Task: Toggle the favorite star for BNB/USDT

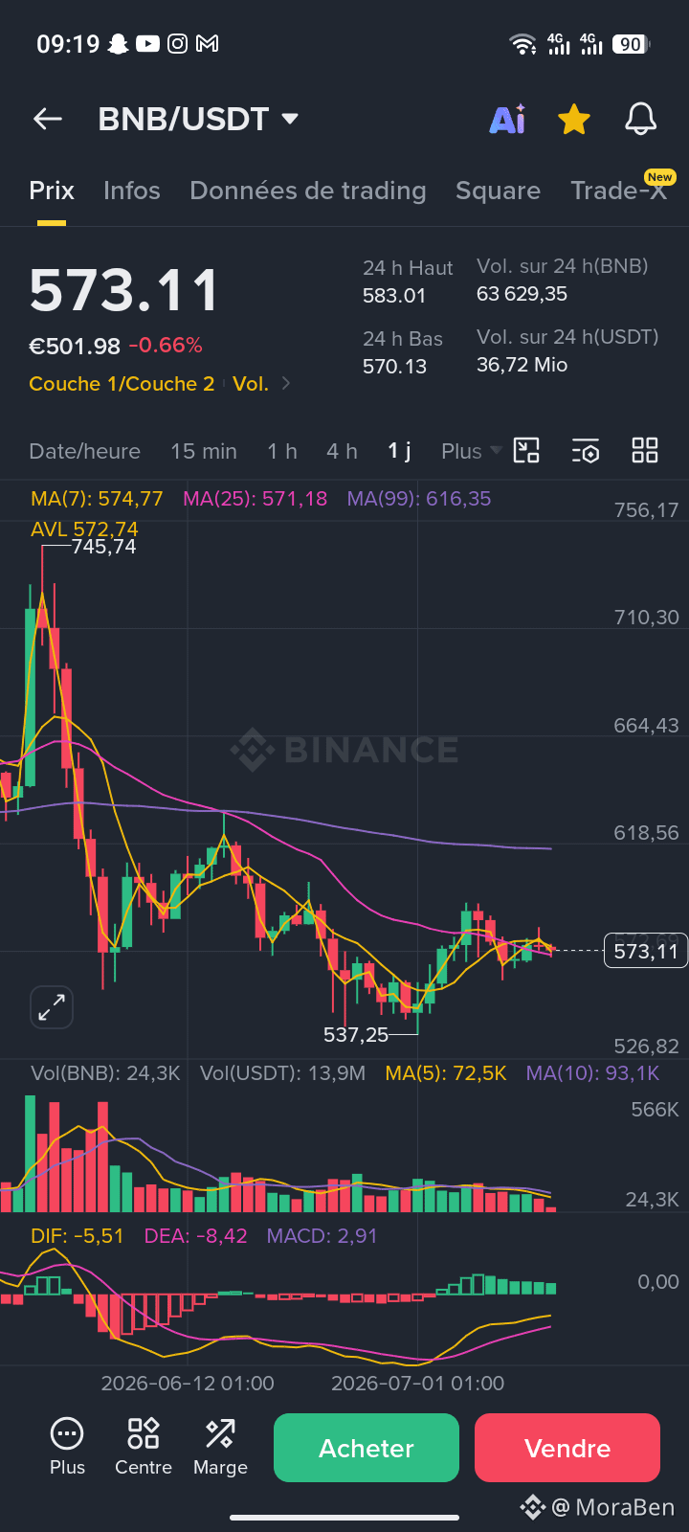Action: [x=574, y=120]
